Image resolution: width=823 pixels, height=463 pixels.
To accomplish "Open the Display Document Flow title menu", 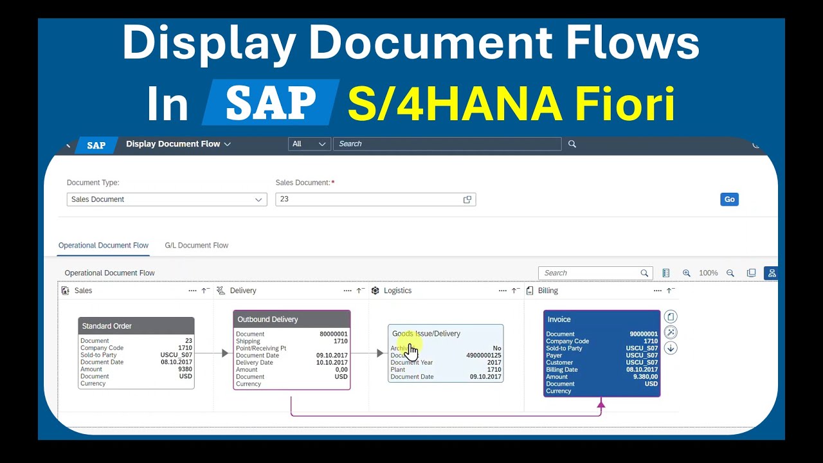I will tap(178, 144).
